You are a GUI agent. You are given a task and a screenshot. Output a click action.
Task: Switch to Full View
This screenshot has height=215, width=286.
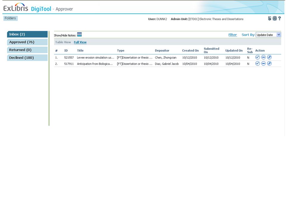[80, 42]
